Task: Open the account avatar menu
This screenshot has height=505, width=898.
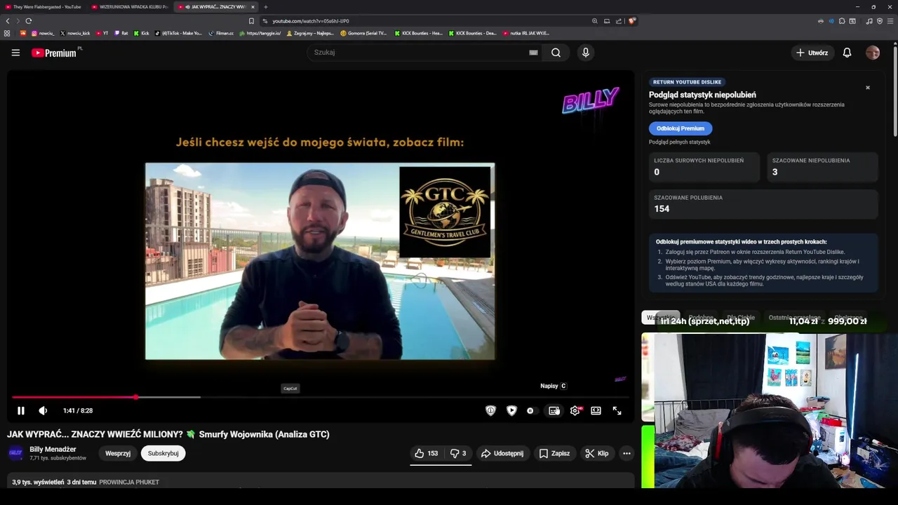Action: (x=873, y=53)
